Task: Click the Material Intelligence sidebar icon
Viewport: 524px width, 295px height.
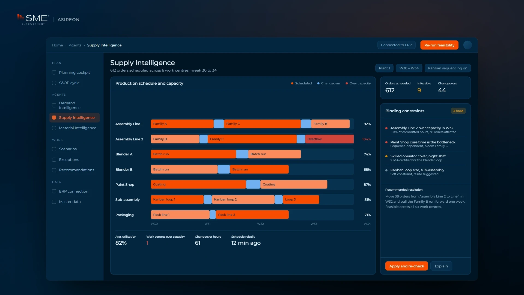Action: [54, 128]
